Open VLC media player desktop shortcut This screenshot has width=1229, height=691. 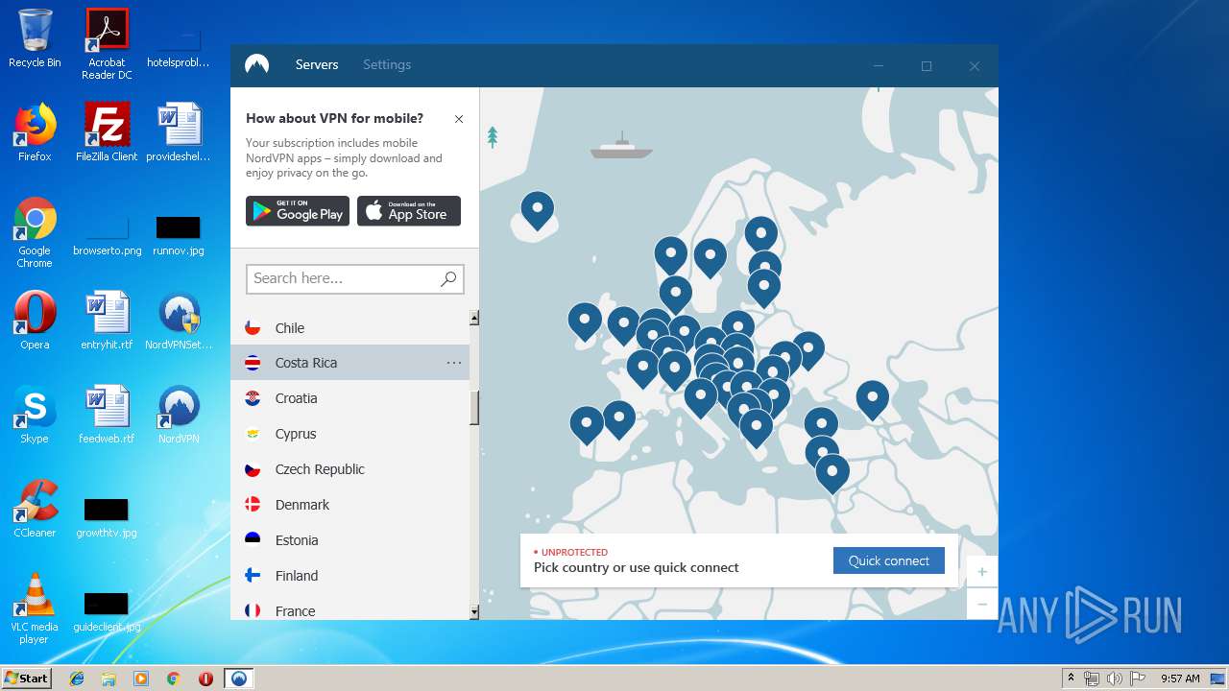tap(35, 608)
